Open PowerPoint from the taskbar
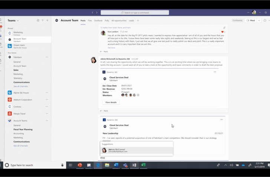The height and width of the screenshot is (177, 270). pyautogui.click(x=80, y=165)
